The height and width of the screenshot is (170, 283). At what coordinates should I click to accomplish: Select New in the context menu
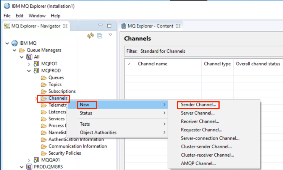pos(118,105)
